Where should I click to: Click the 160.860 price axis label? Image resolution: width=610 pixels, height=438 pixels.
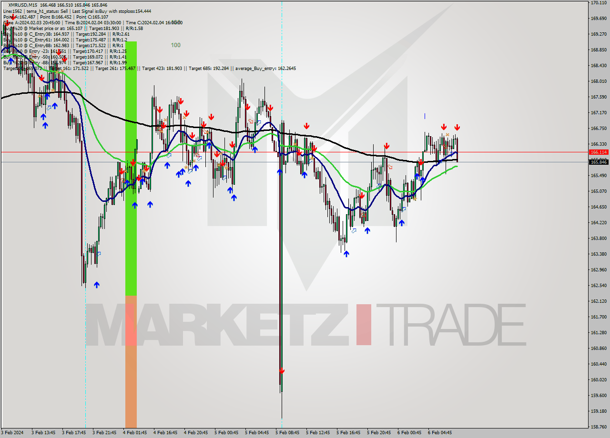598,348
